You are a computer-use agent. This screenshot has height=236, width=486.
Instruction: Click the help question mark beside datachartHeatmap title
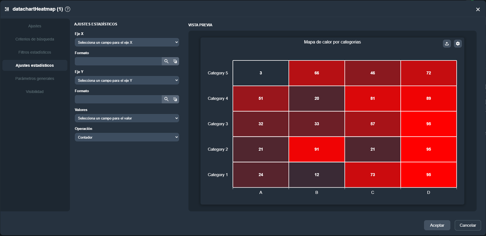(67, 9)
